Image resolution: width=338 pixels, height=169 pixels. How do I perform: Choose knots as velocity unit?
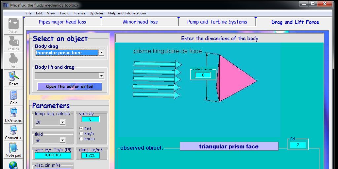[x=81, y=139]
